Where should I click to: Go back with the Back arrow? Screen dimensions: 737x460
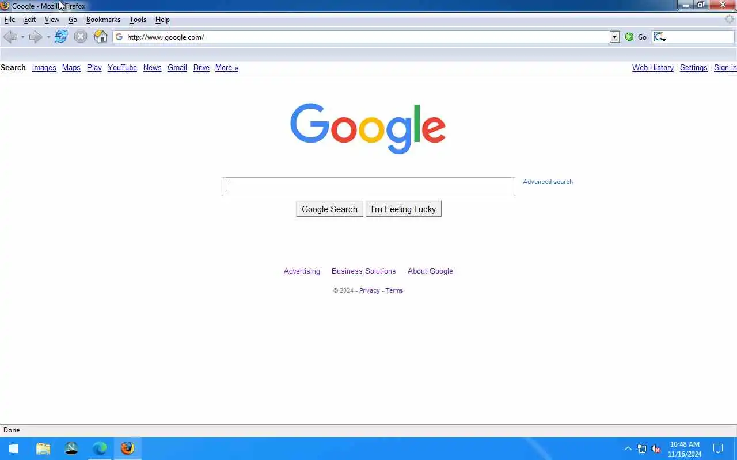coord(10,37)
